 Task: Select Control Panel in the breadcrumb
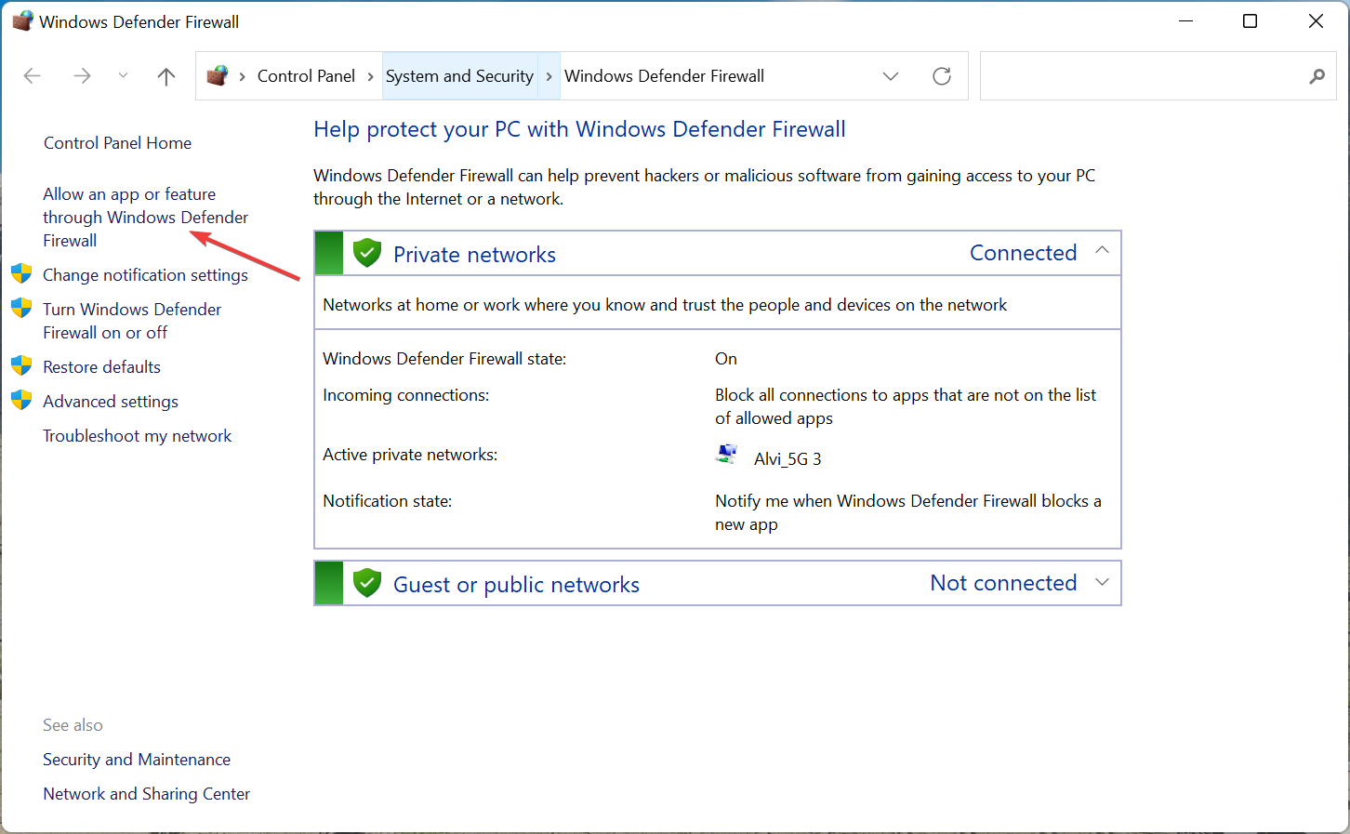tap(306, 76)
